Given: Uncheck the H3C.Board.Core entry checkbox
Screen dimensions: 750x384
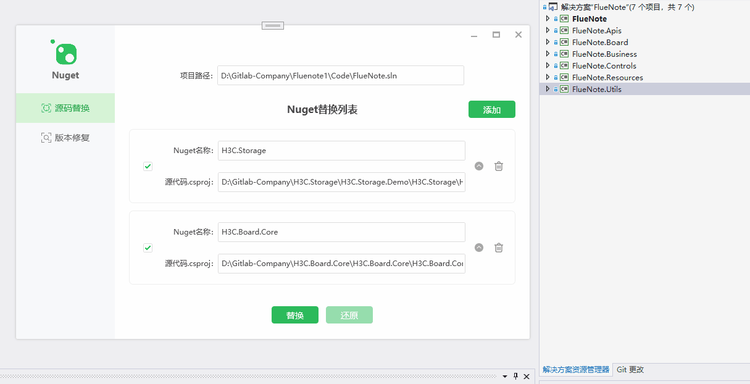Looking at the screenshot, I should coord(148,248).
